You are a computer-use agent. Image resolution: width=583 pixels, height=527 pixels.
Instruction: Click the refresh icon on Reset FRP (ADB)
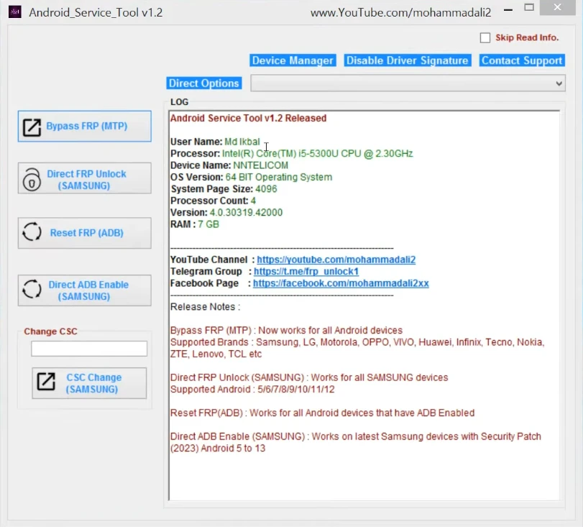click(x=32, y=232)
